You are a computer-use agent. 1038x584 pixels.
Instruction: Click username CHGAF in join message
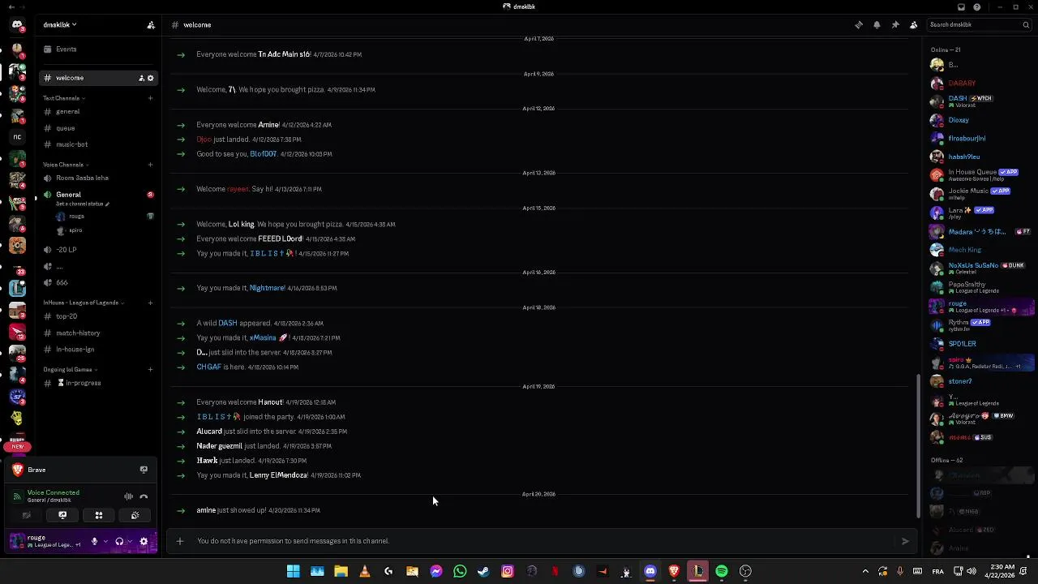point(208,367)
